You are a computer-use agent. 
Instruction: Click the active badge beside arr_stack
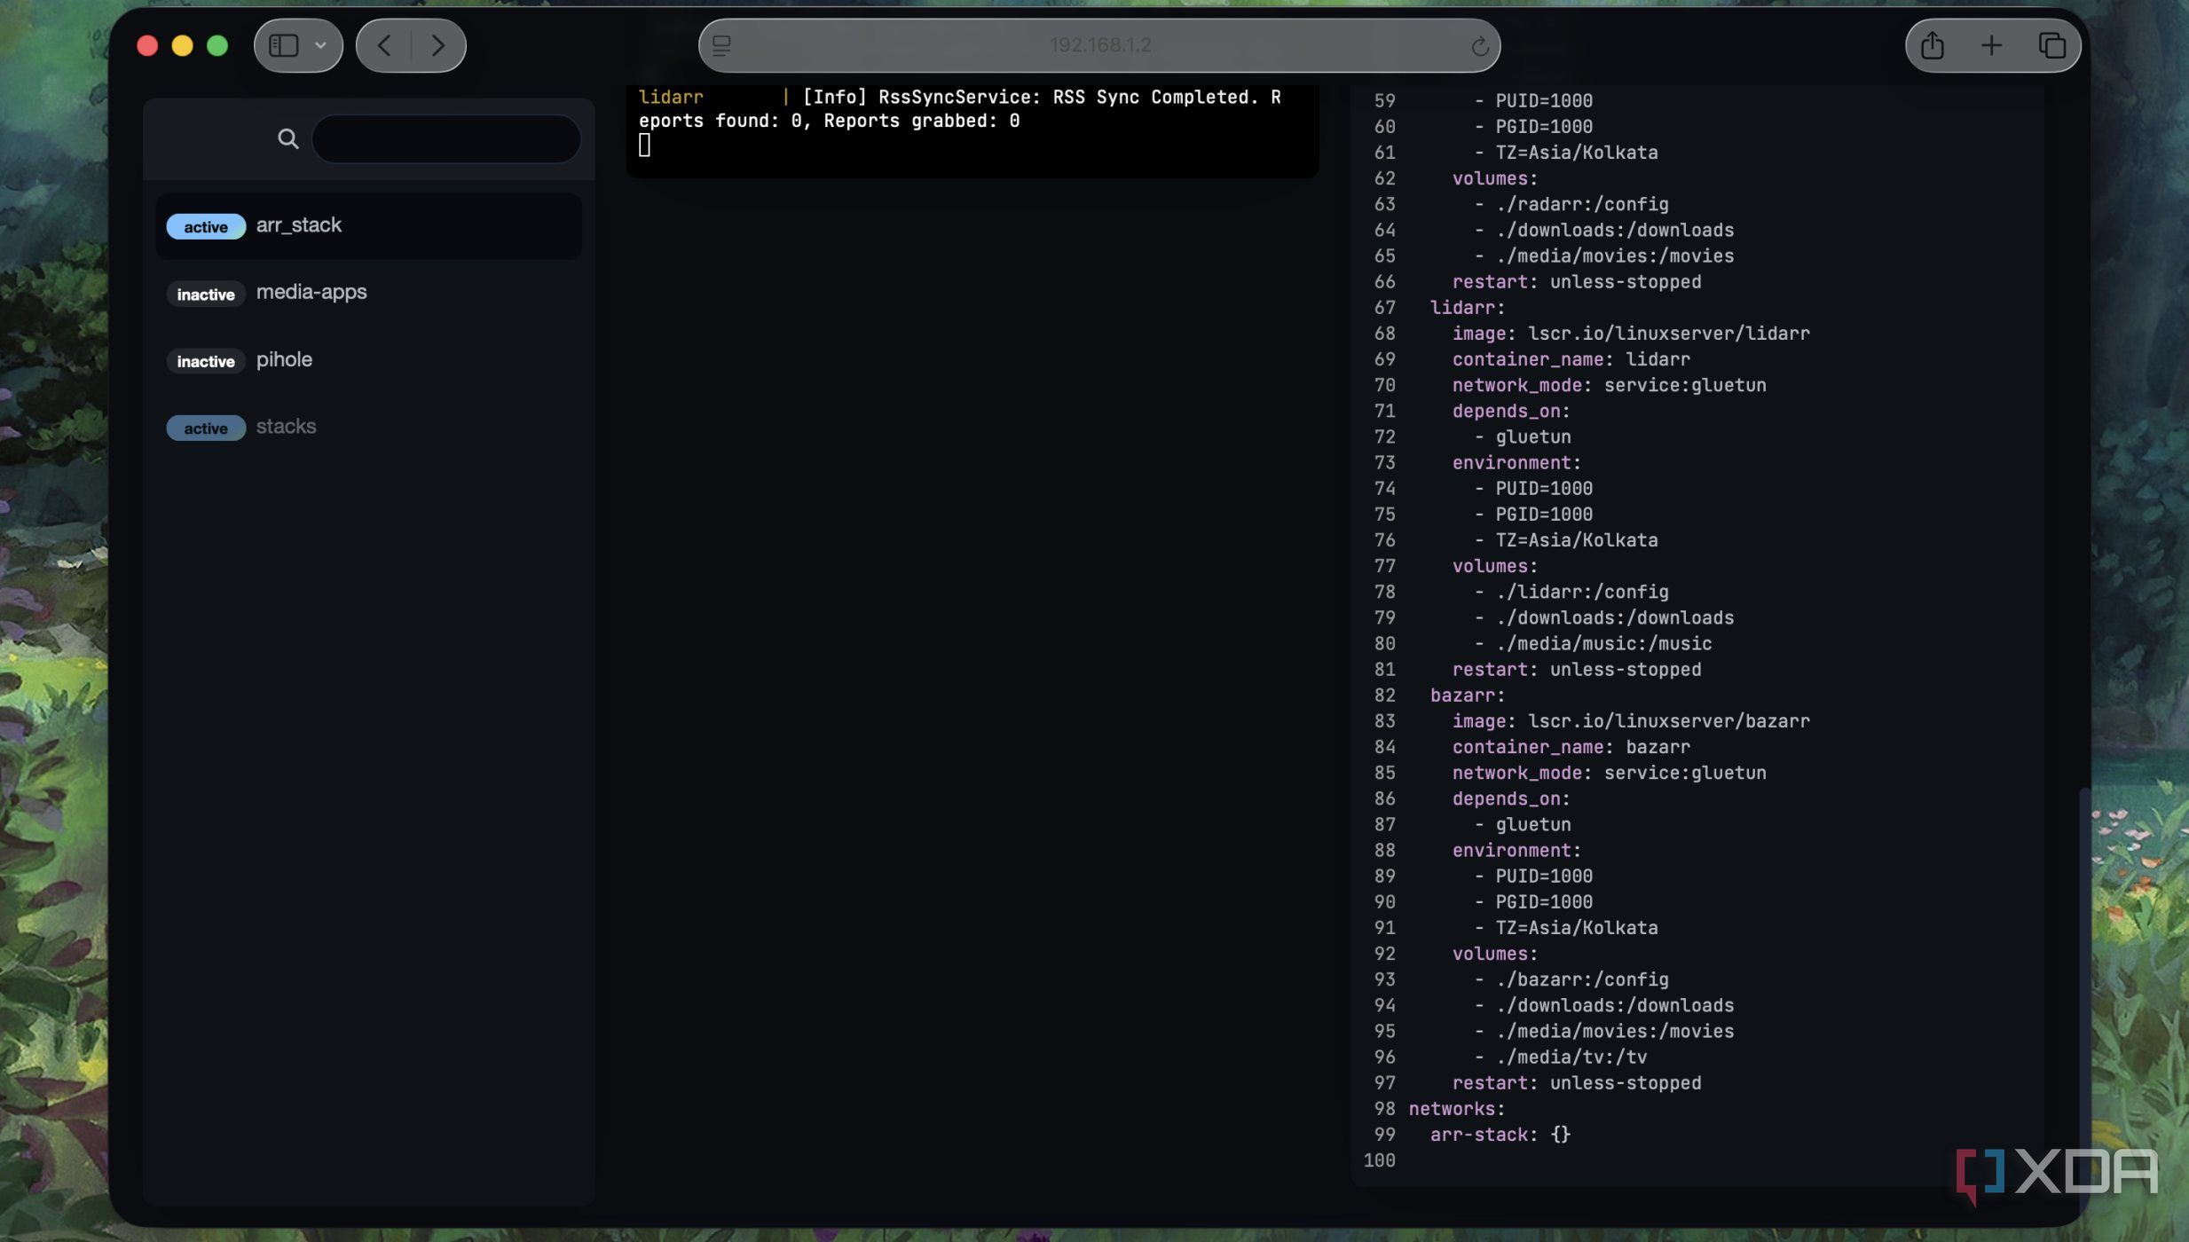tap(206, 227)
